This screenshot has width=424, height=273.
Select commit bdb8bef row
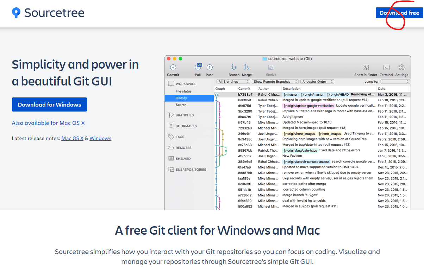coord(312,100)
